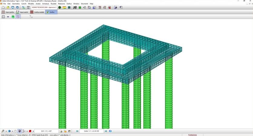Click the lock icon beside coordinates field
The height and width of the screenshot is (136, 253).
[x=61, y=131]
